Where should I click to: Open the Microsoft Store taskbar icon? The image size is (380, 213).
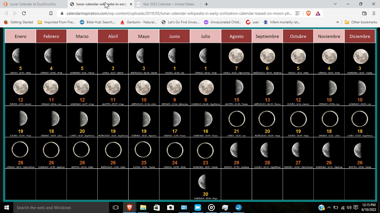pyautogui.click(x=157, y=208)
